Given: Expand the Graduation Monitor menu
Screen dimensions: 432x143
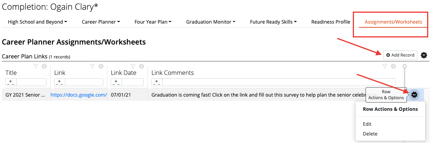Looking at the screenshot, I should click(211, 22).
